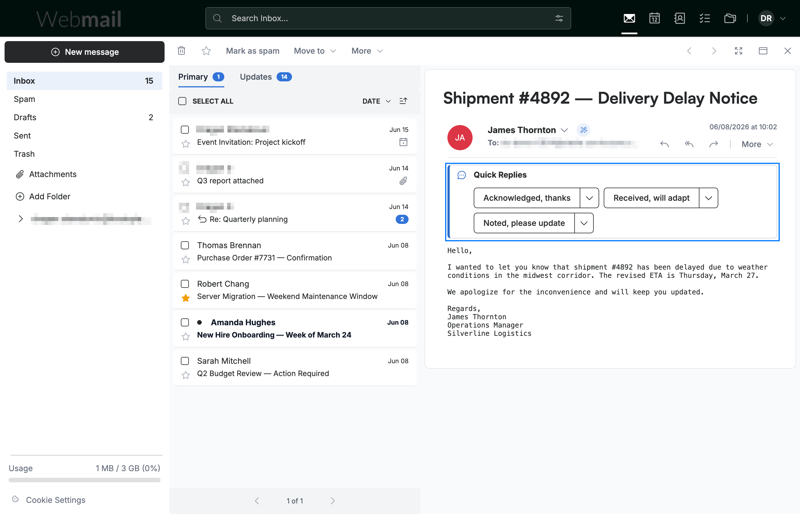This screenshot has height=514, width=800.
Task: Open the Contacts app icon
Action: (x=679, y=18)
